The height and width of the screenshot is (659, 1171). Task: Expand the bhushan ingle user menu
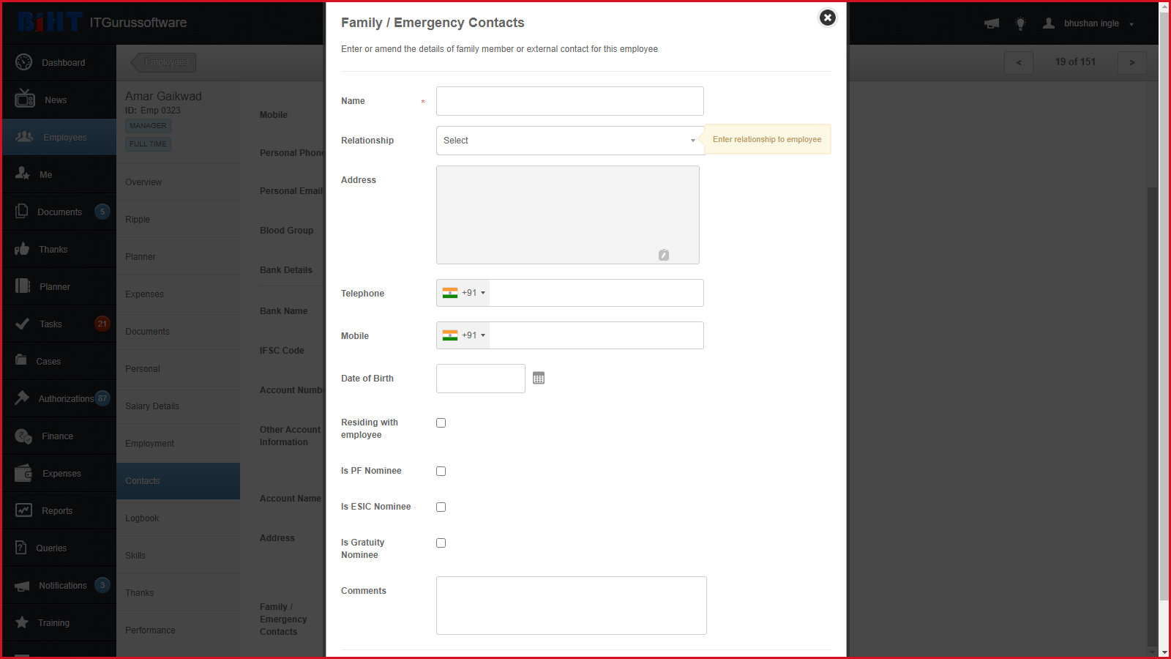1099,23
